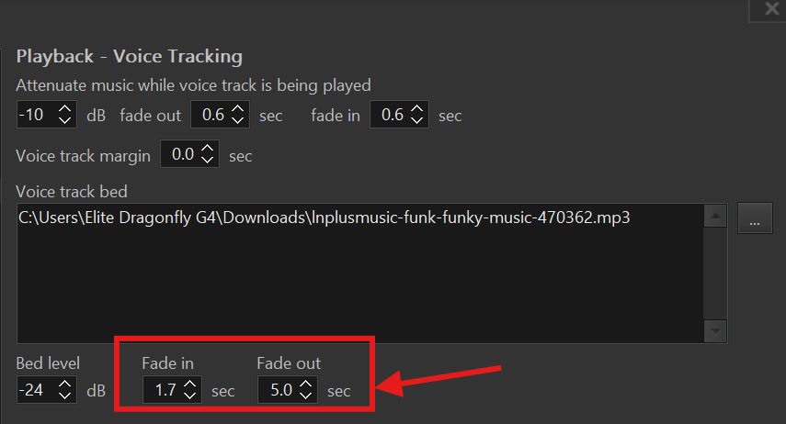Decrease the Bed level value

coord(65,396)
